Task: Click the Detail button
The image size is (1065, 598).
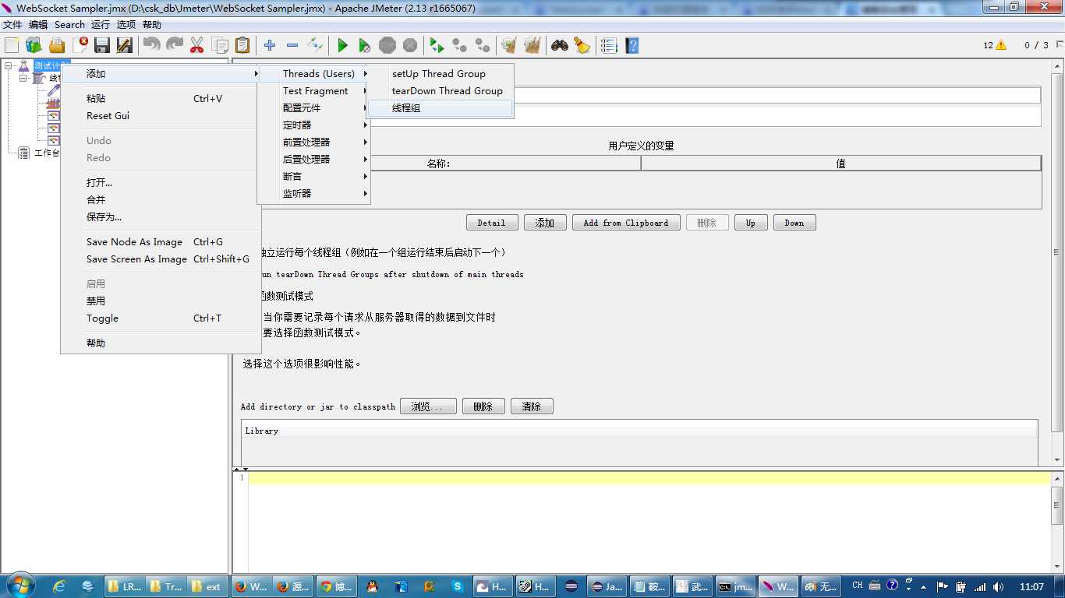Action: click(491, 223)
